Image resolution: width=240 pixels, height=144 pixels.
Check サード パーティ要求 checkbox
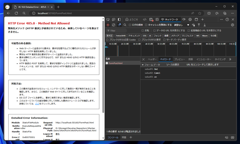coord(165,40)
